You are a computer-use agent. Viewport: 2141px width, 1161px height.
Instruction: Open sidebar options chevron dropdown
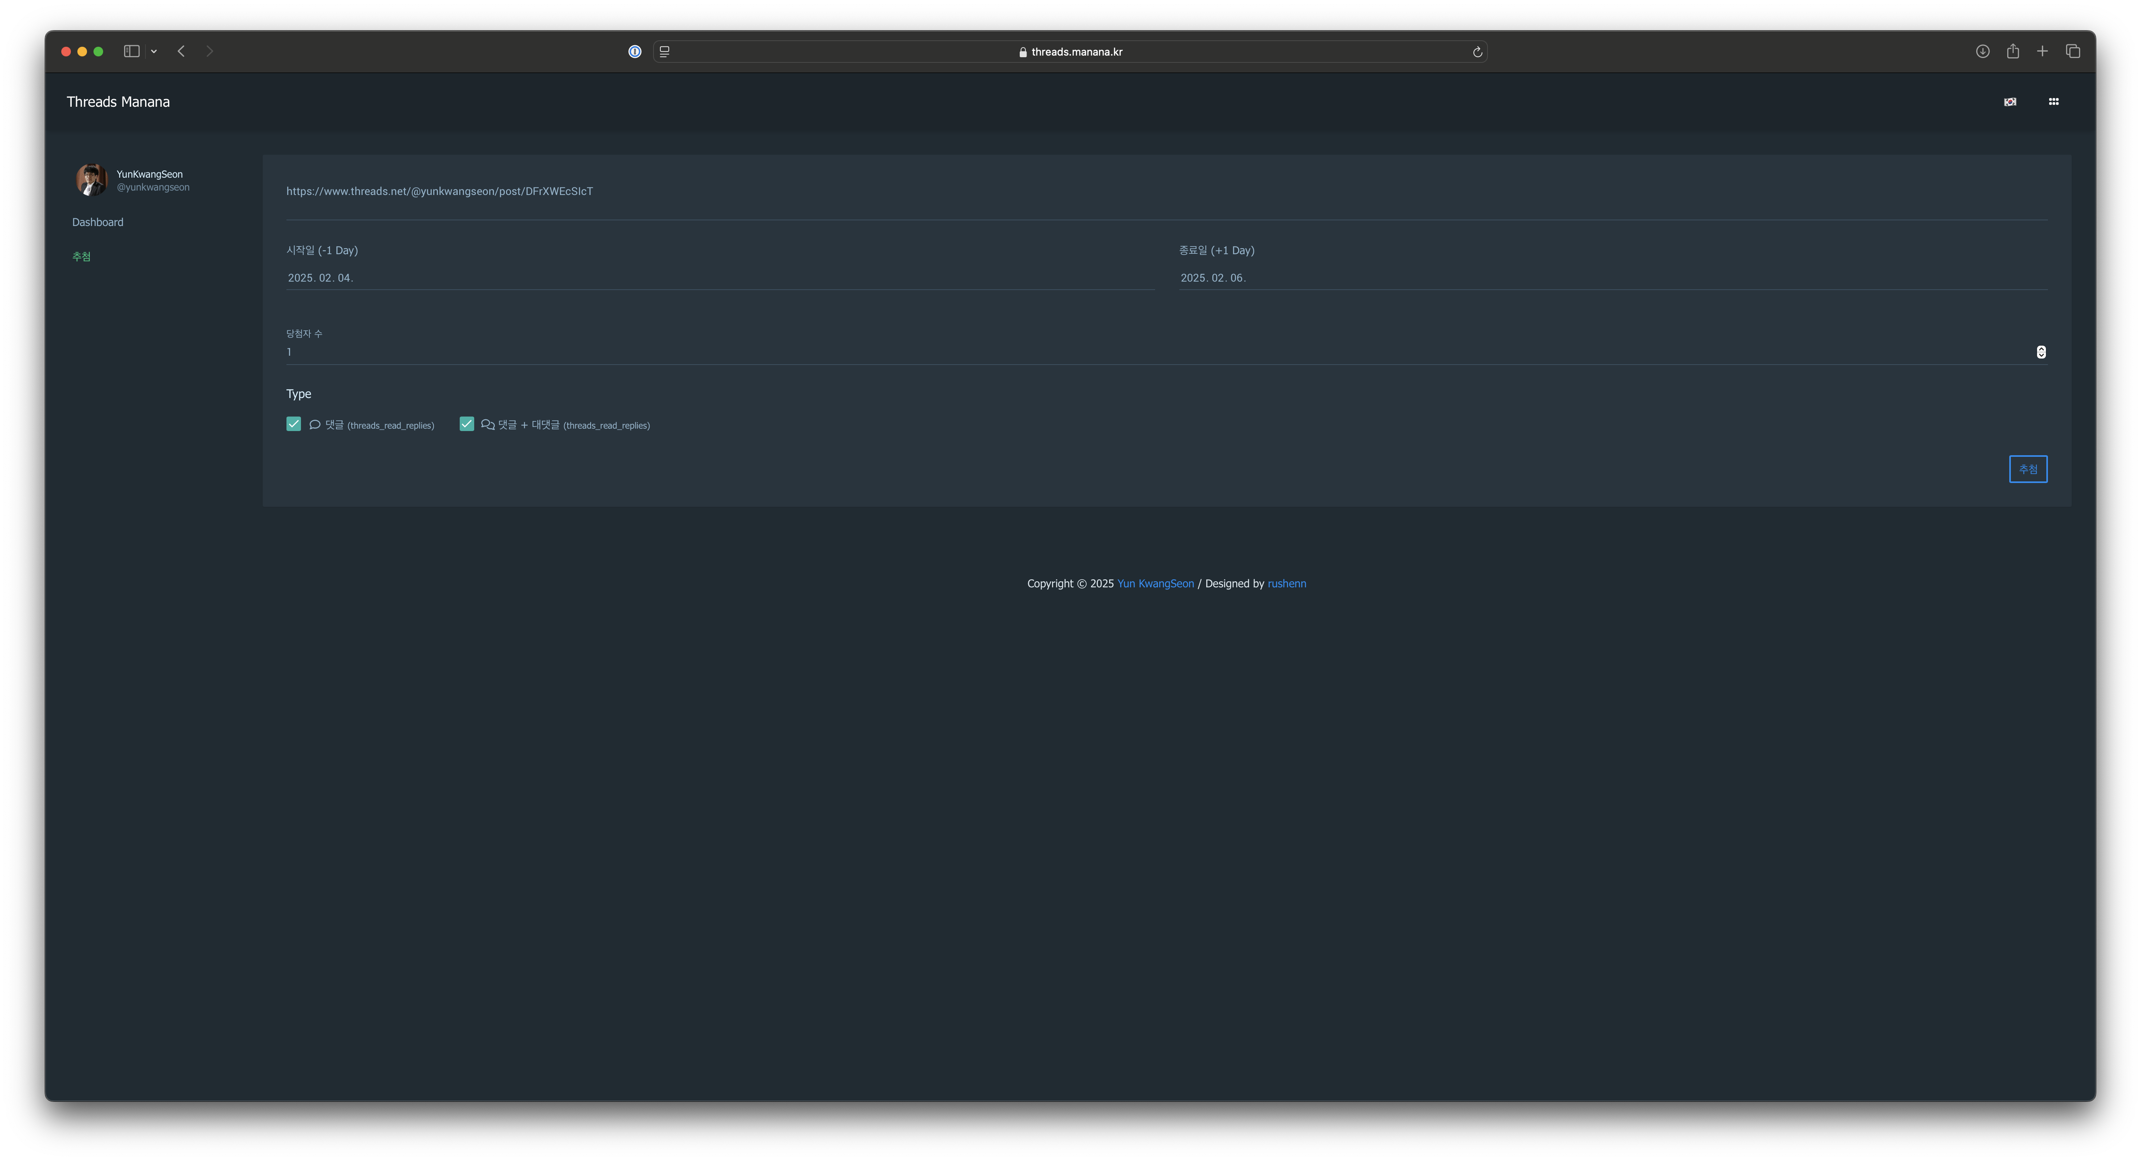point(154,52)
